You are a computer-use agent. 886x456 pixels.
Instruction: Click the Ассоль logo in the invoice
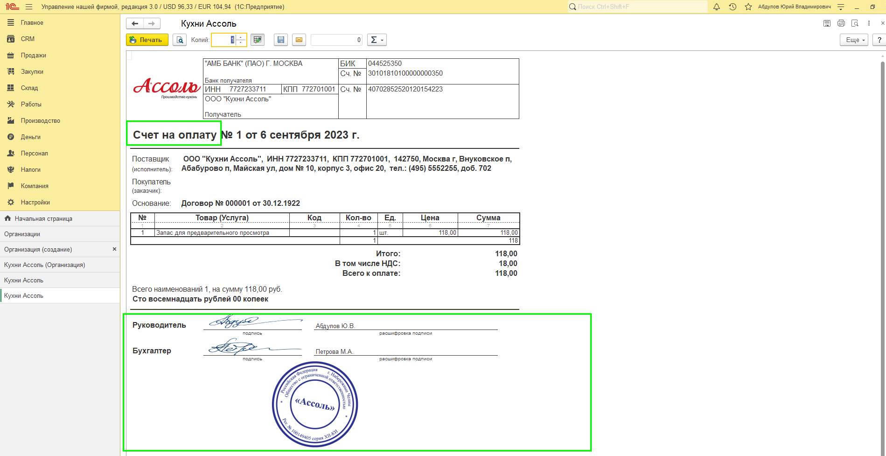point(166,88)
